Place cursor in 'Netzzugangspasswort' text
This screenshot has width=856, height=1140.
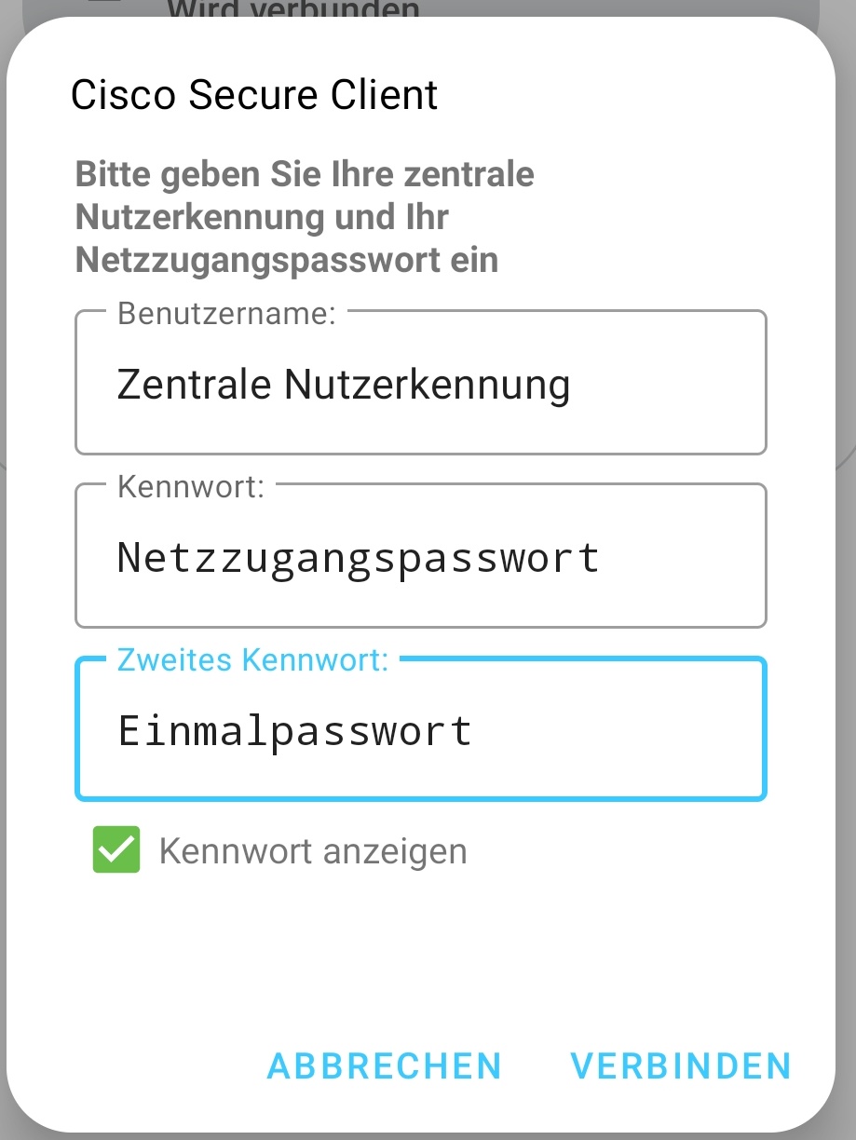[x=358, y=557]
